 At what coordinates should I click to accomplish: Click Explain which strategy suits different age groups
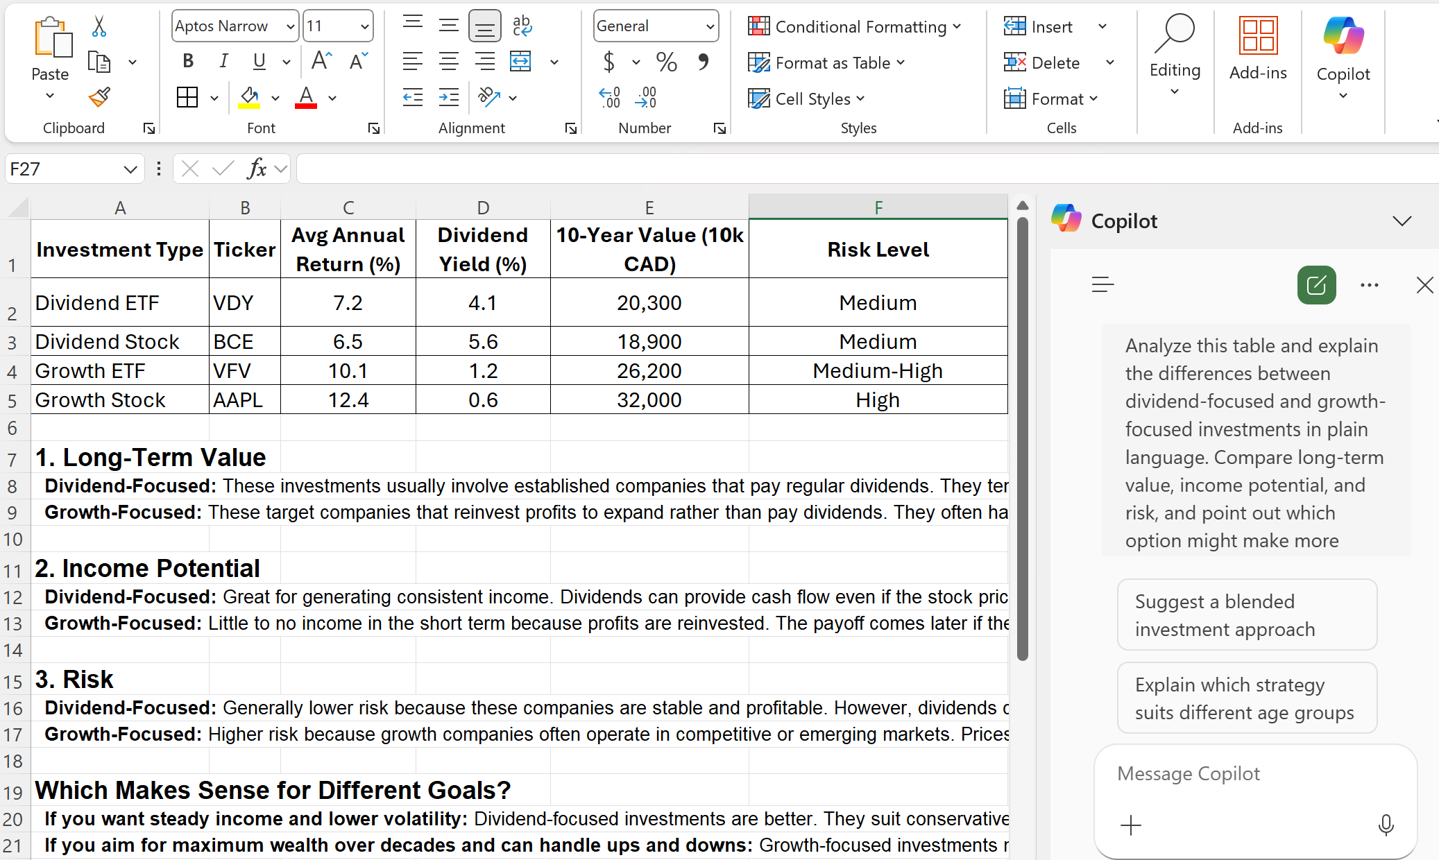1245,698
